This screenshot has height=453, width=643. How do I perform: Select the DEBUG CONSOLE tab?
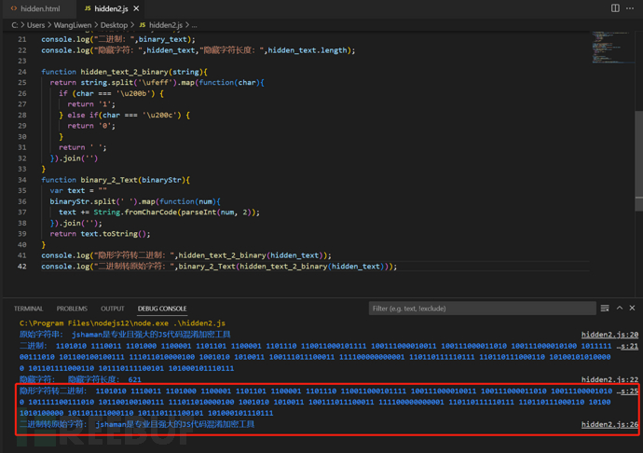[x=162, y=309]
